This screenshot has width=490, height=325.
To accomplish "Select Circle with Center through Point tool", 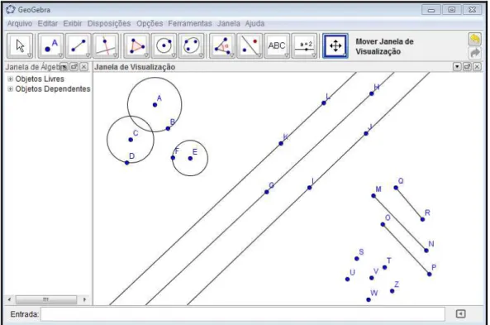I will click(164, 46).
